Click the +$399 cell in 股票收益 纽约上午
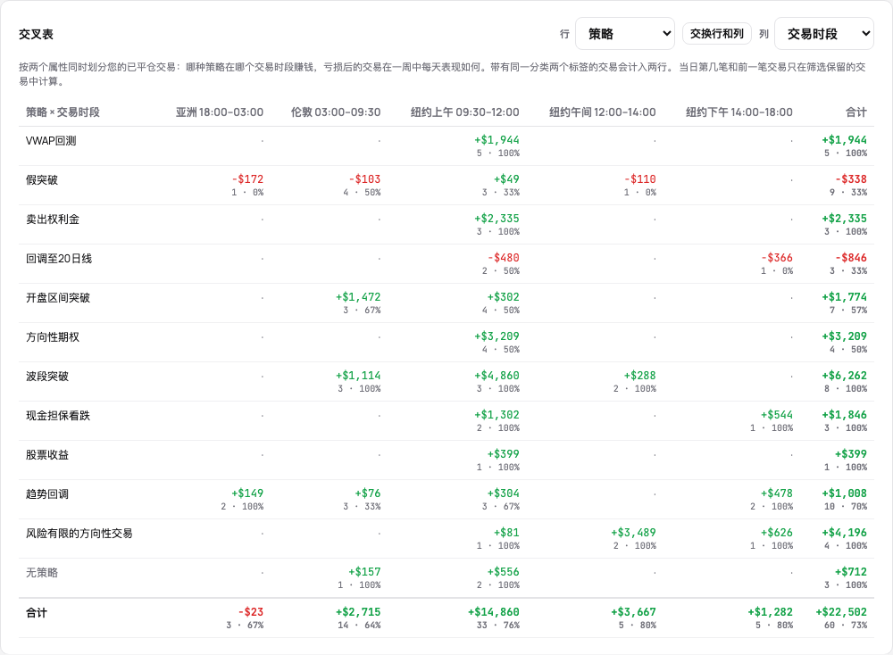The height and width of the screenshot is (655, 893). coord(504,454)
